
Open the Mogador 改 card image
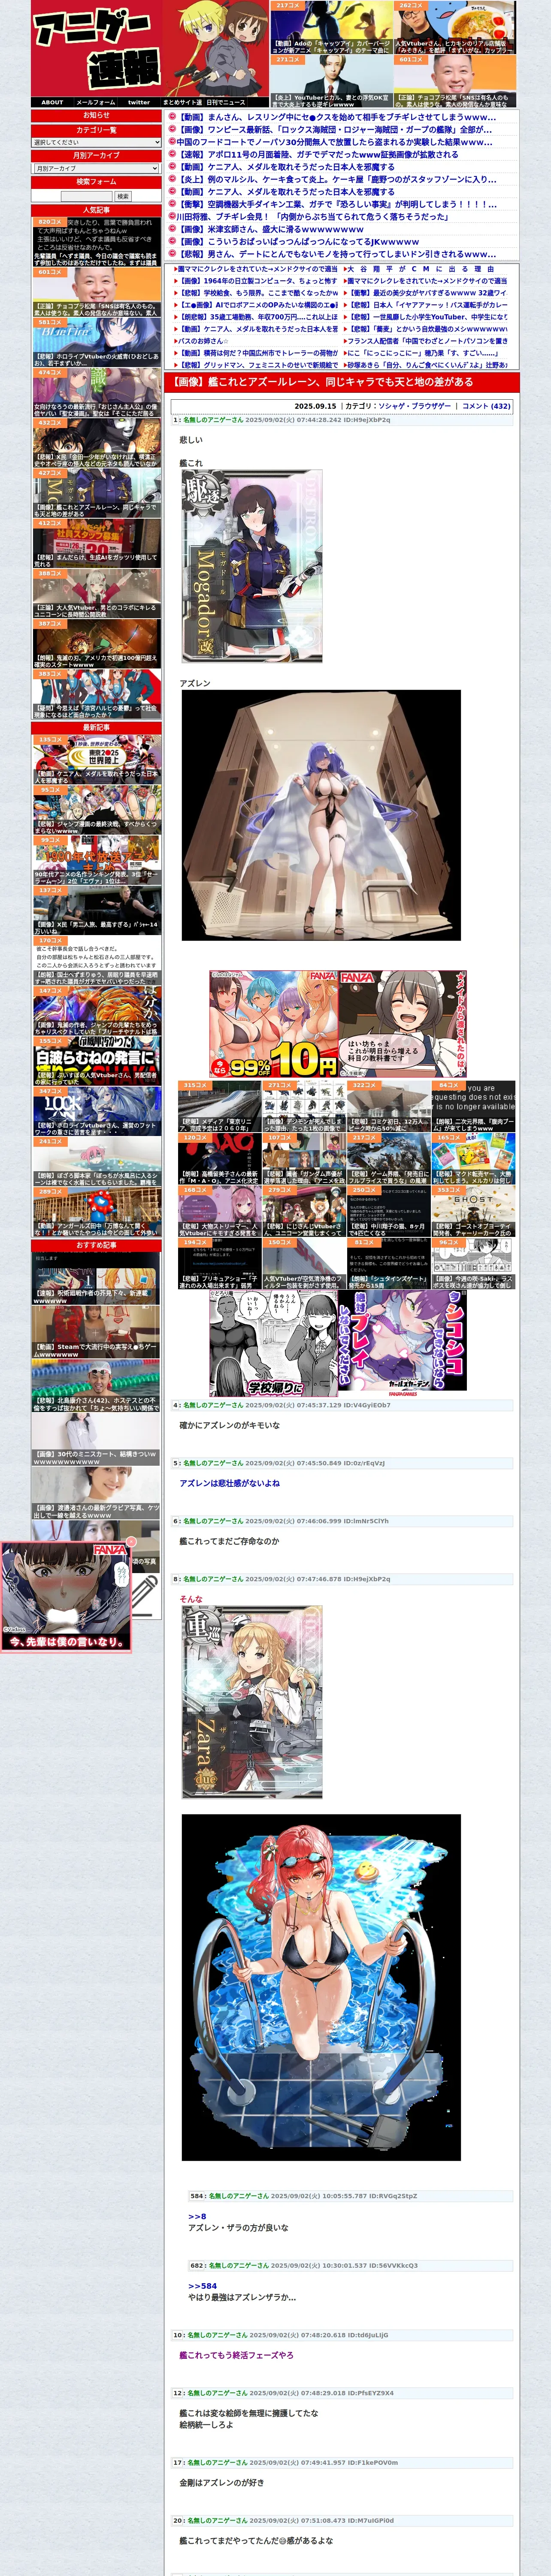252,566
